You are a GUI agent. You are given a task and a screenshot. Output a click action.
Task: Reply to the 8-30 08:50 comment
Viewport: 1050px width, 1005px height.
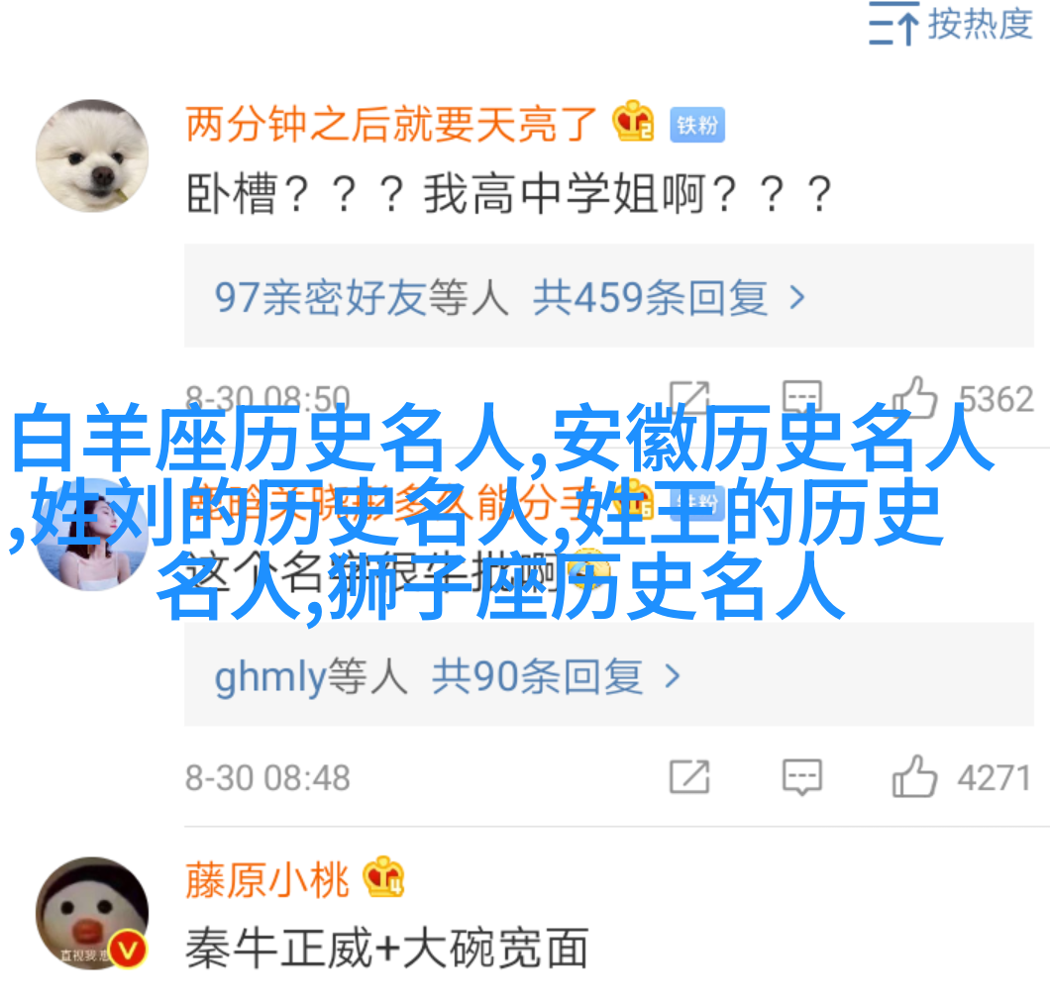coord(802,398)
